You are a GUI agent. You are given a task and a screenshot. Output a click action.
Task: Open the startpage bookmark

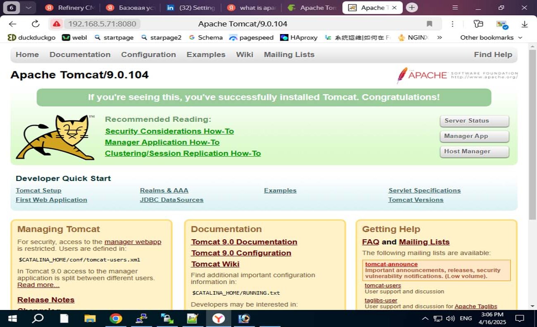[x=114, y=38]
